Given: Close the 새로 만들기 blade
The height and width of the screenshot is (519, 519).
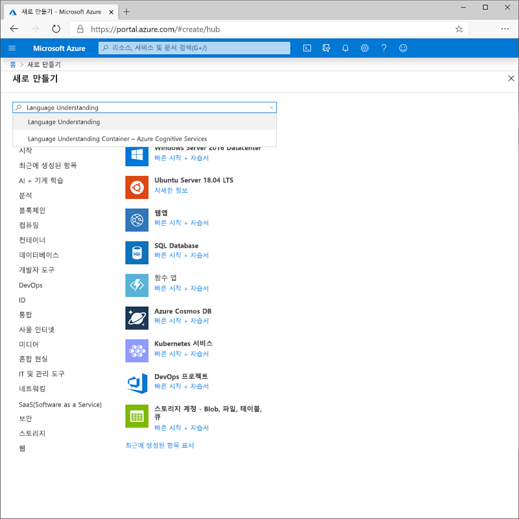Looking at the screenshot, I should coord(511,78).
